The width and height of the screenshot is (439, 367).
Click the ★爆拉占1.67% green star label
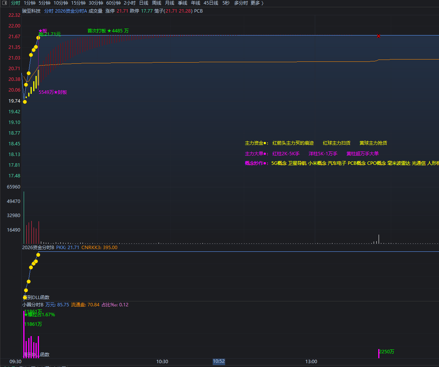[39, 314]
